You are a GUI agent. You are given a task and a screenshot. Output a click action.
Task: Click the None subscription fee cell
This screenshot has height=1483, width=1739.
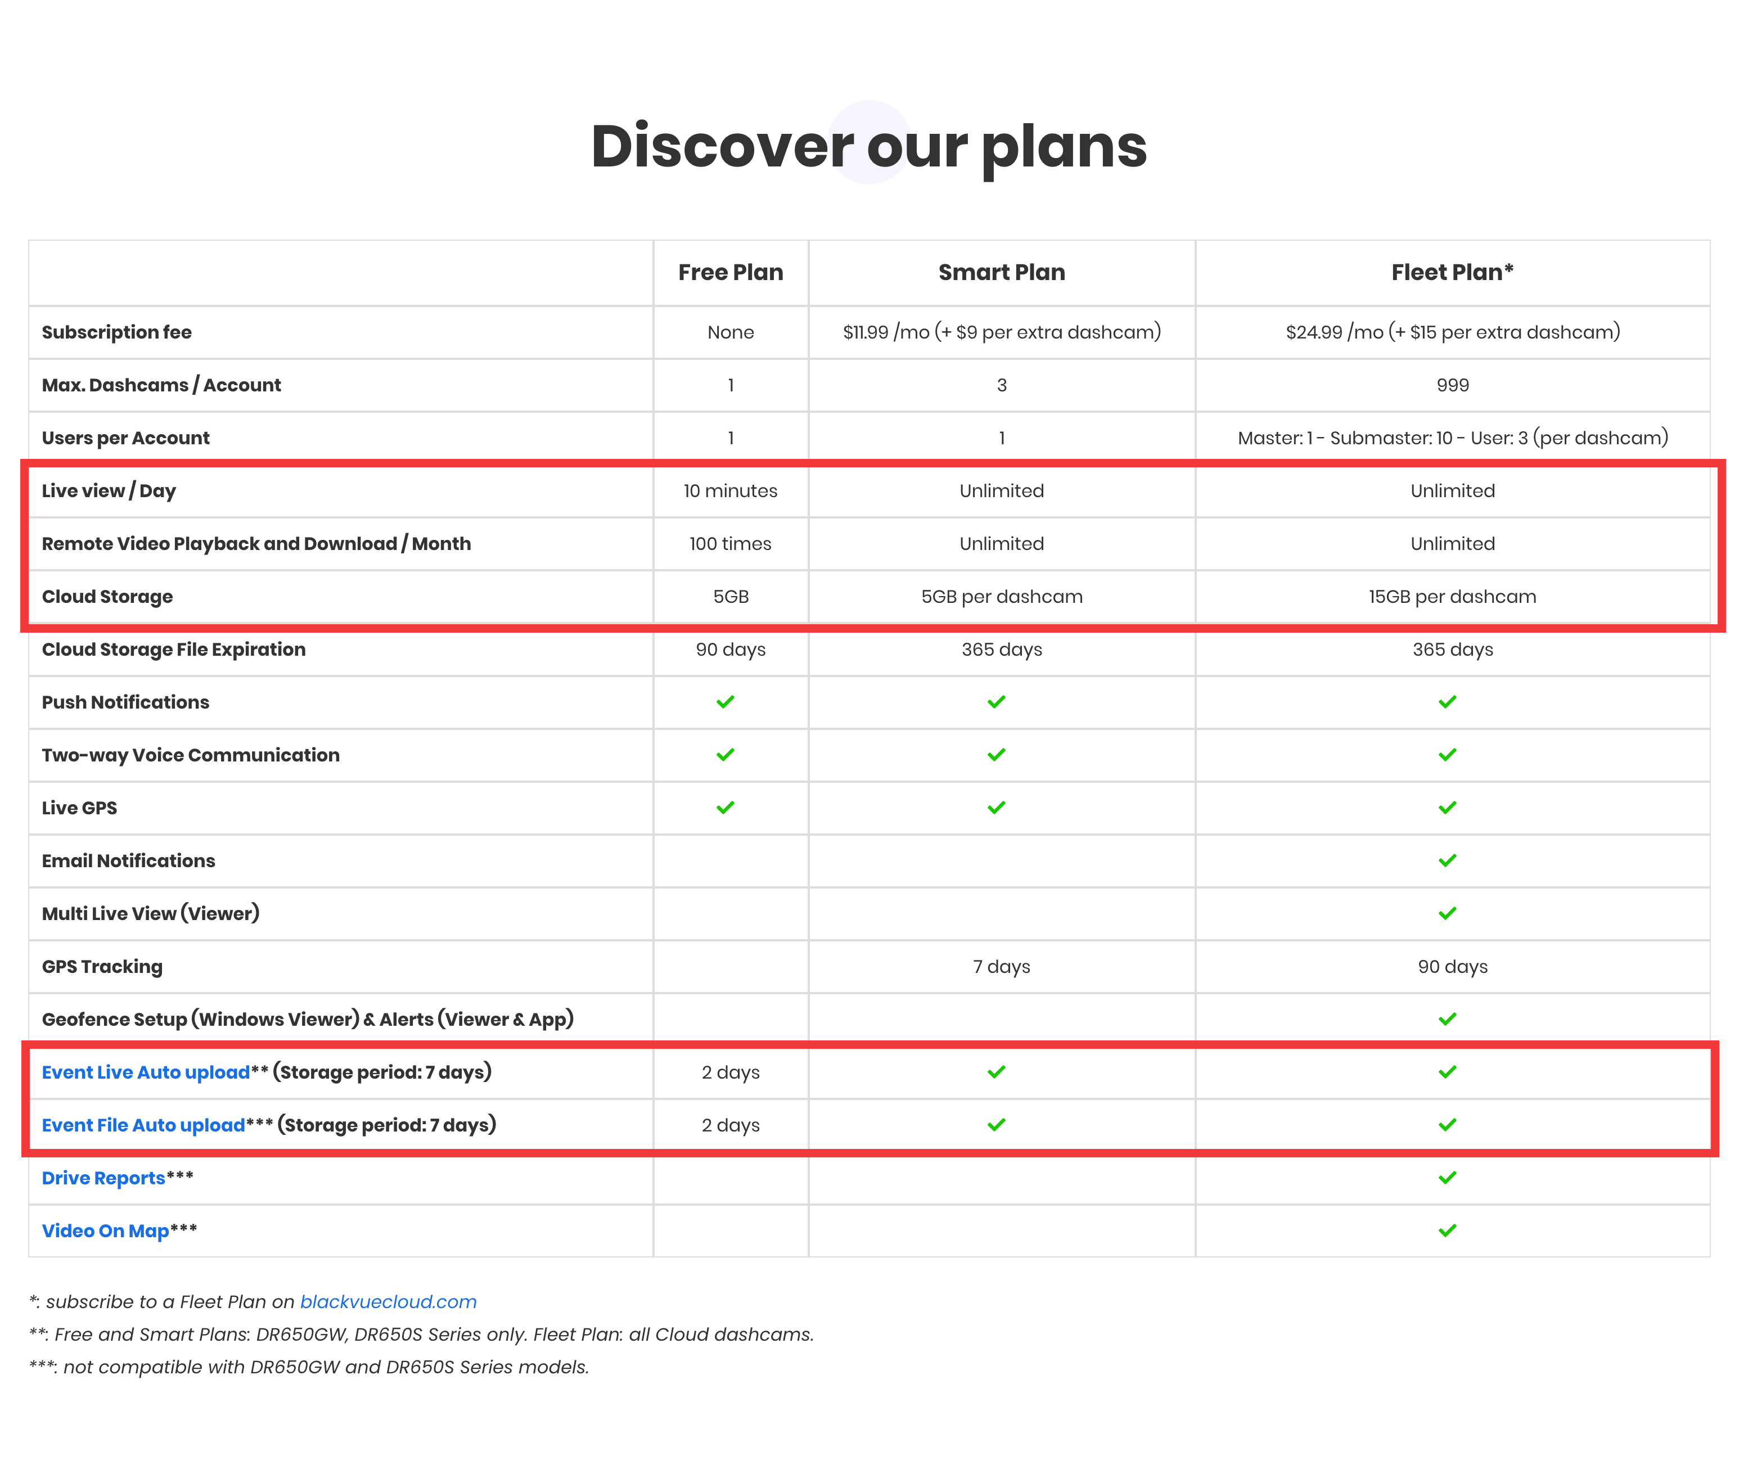click(x=730, y=332)
